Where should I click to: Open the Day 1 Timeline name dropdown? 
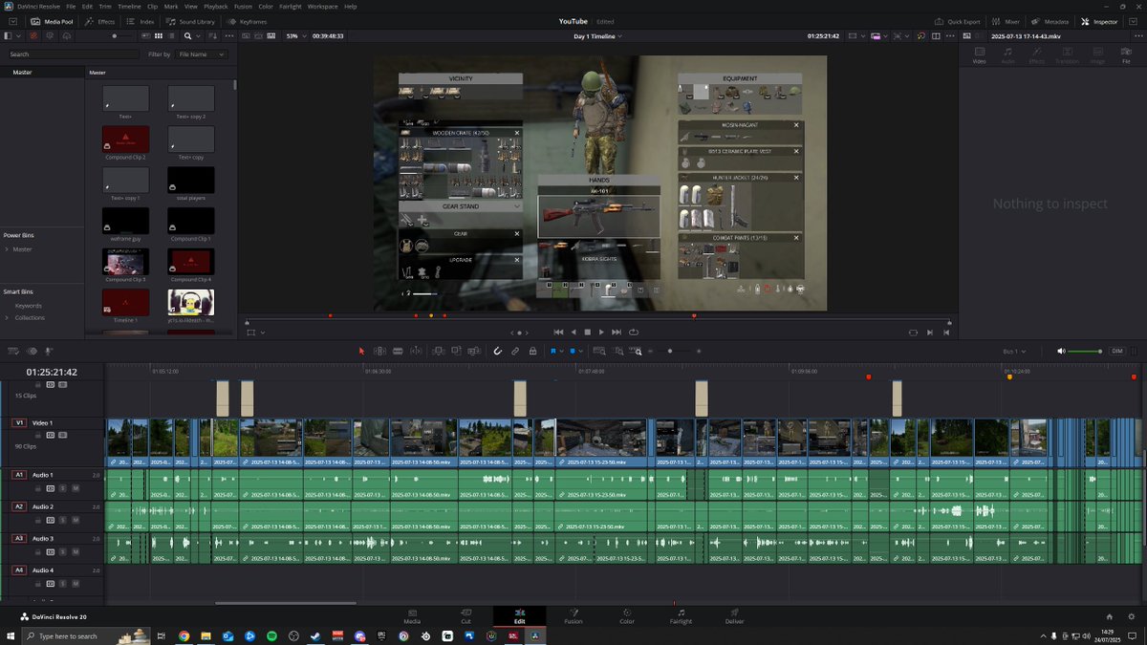pyautogui.click(x=597, y=36)
